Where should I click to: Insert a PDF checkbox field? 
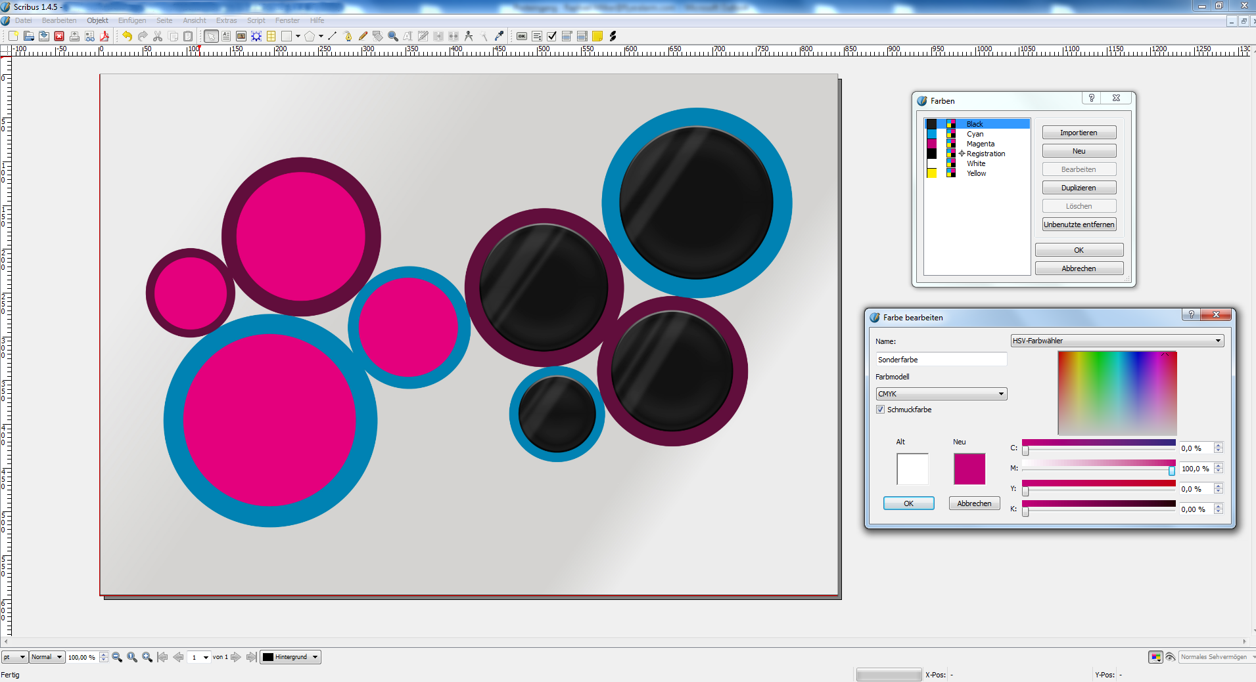[551, 36]
